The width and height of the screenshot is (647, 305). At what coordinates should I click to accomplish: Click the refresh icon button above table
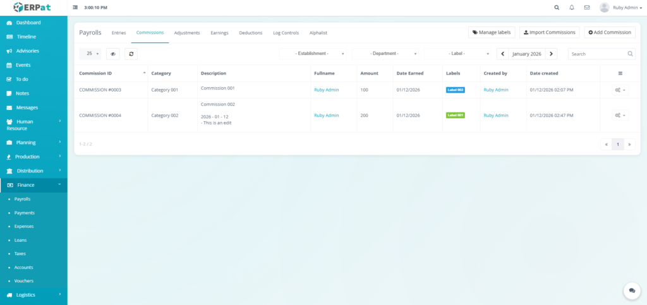coord(131,54)
